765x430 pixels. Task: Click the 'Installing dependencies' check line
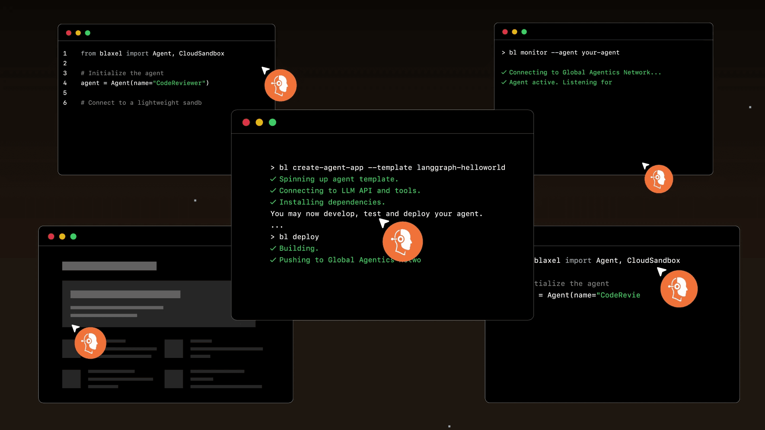[x=331, y=202]
